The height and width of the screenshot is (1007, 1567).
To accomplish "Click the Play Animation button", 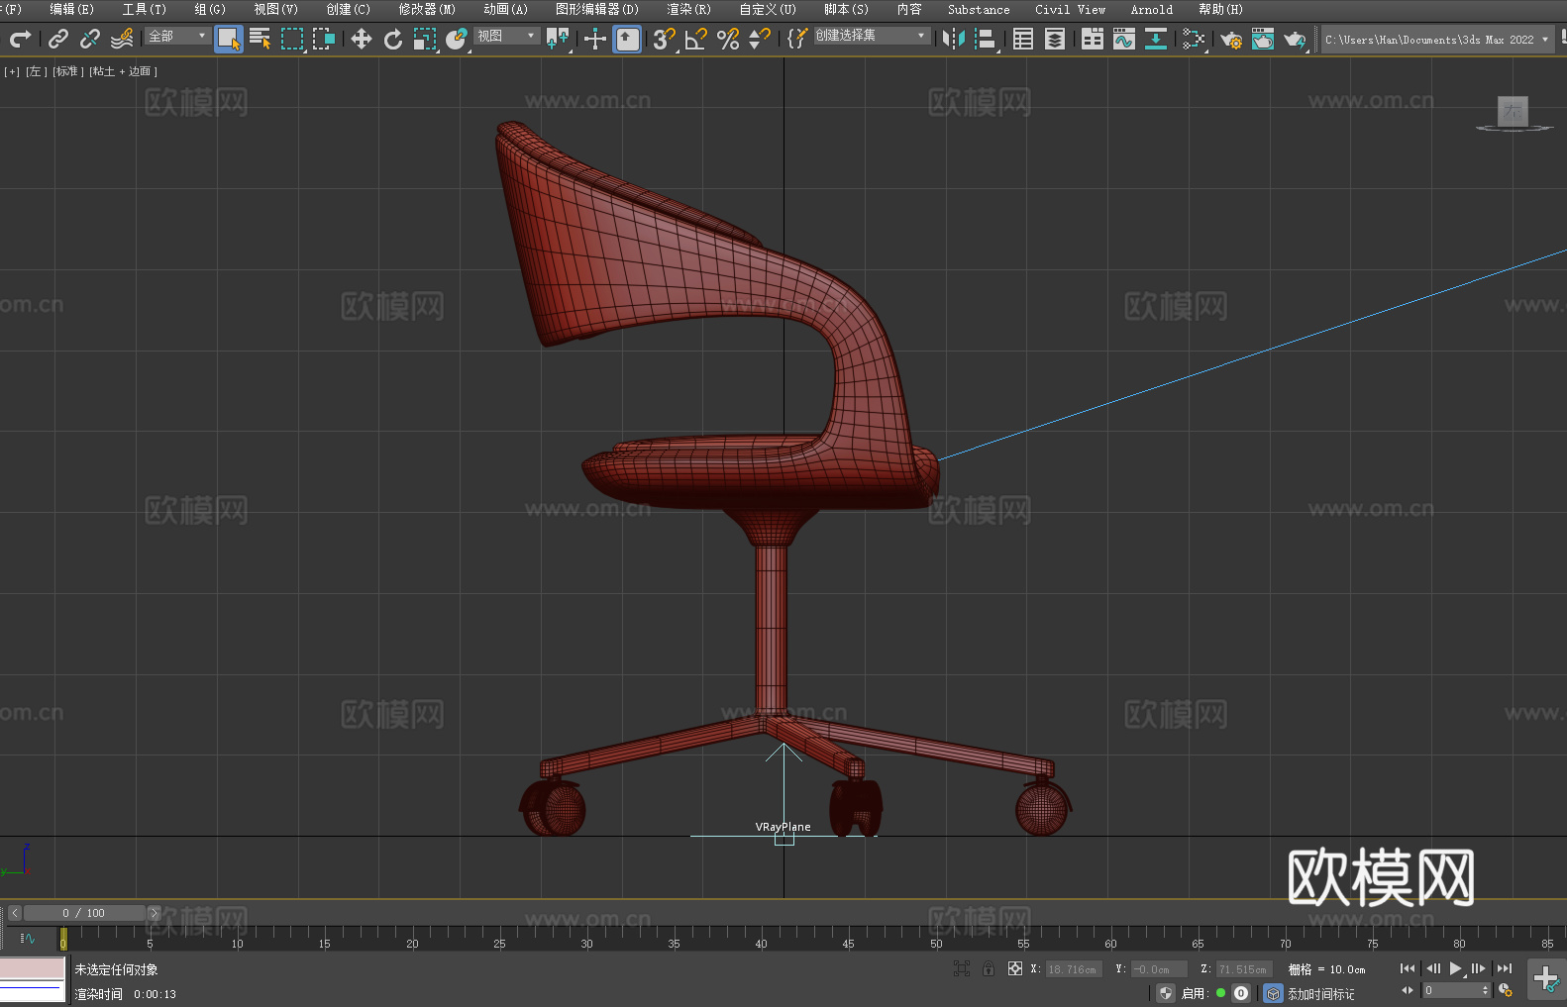I will click(x=1456, y=968).
